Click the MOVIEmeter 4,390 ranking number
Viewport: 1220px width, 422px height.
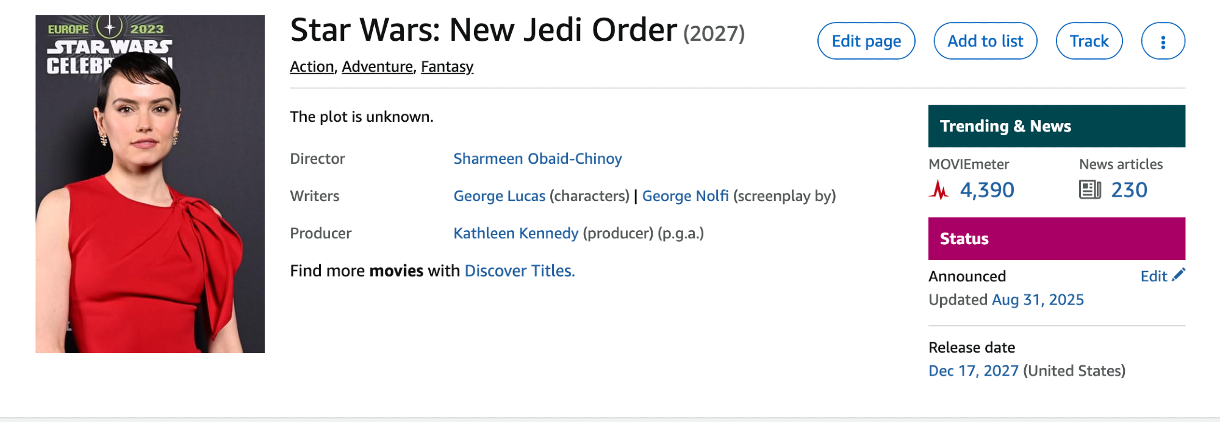point(987,190)
